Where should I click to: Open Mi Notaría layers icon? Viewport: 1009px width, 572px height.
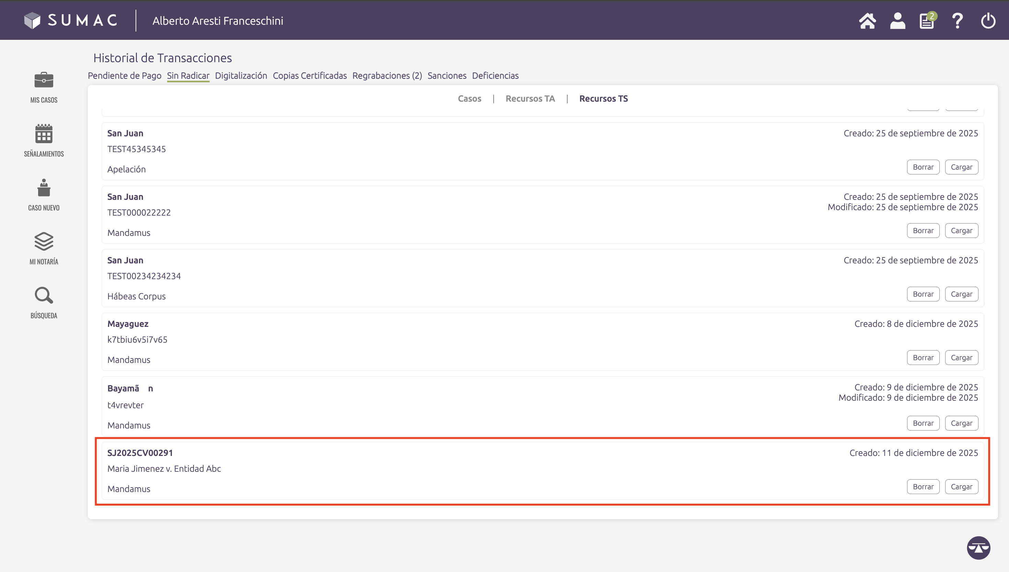[x=44, y=241]
